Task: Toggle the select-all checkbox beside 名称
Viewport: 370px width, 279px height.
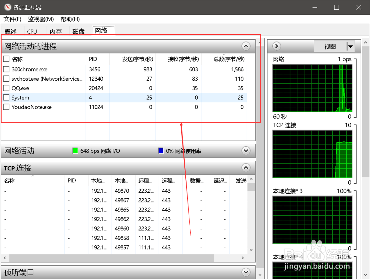Action: 6,59
